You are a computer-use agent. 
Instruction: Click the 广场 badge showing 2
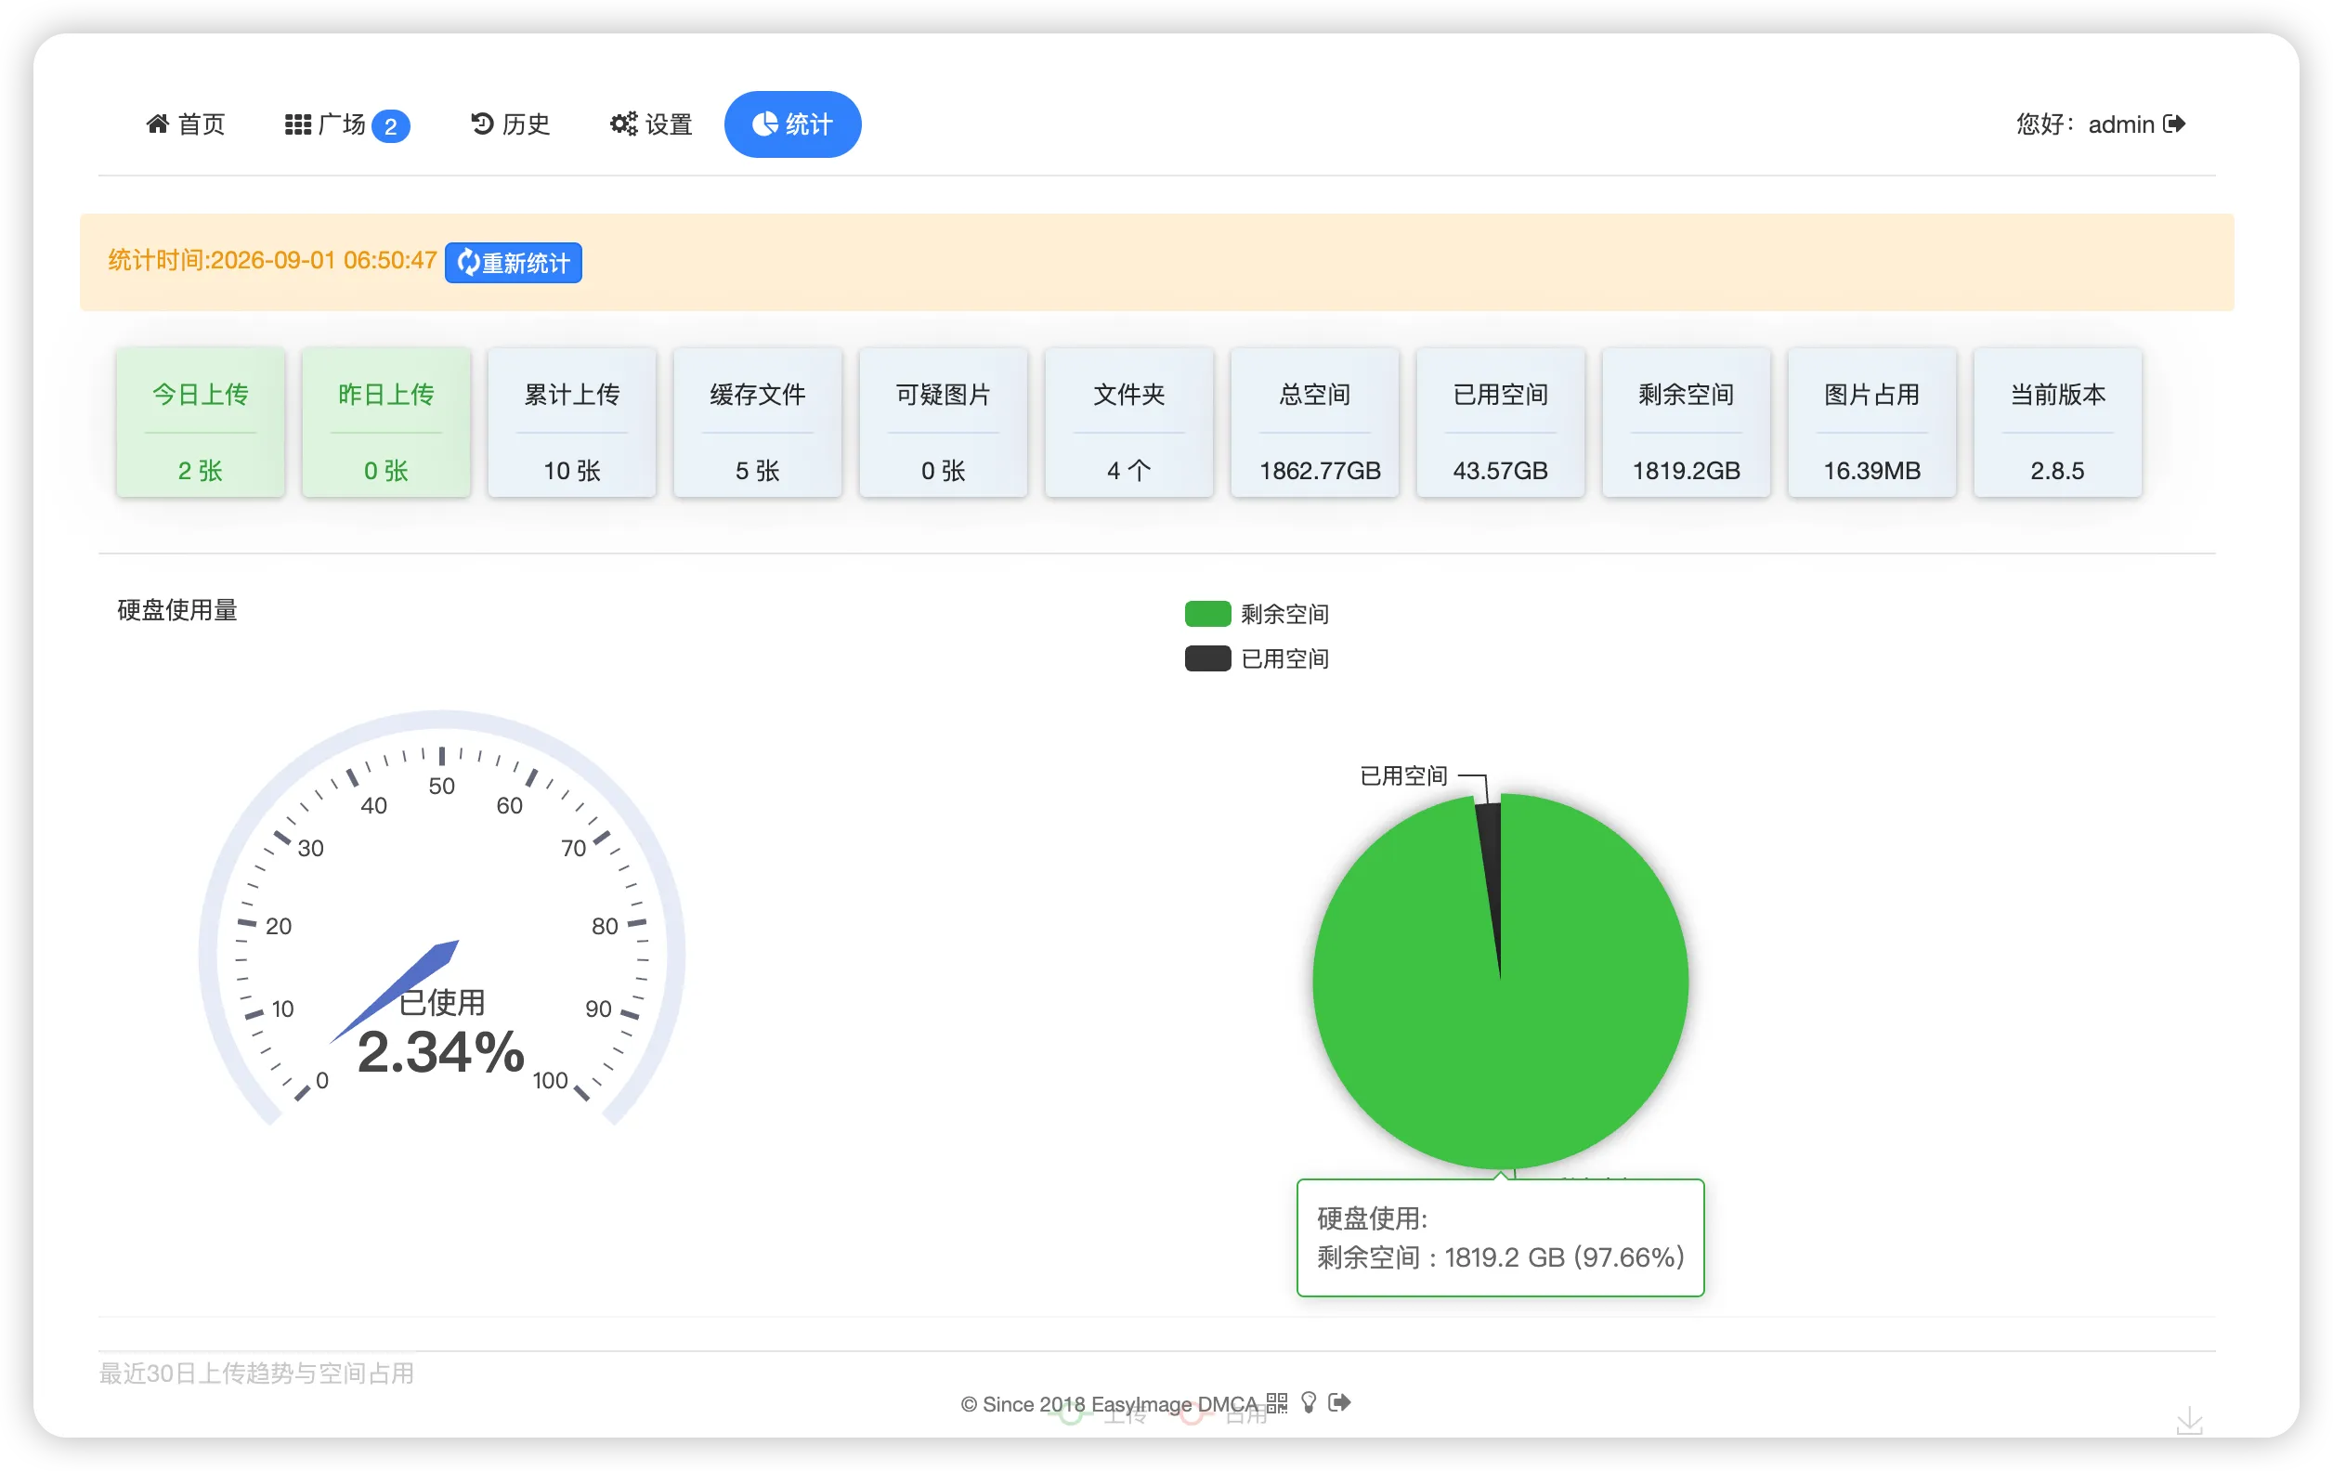[x=390, y=126]
